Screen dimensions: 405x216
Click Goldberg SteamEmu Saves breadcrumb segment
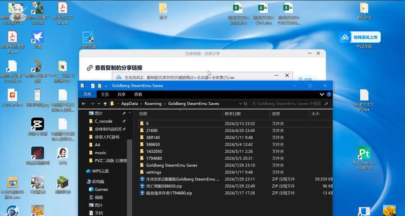[193, 104]
